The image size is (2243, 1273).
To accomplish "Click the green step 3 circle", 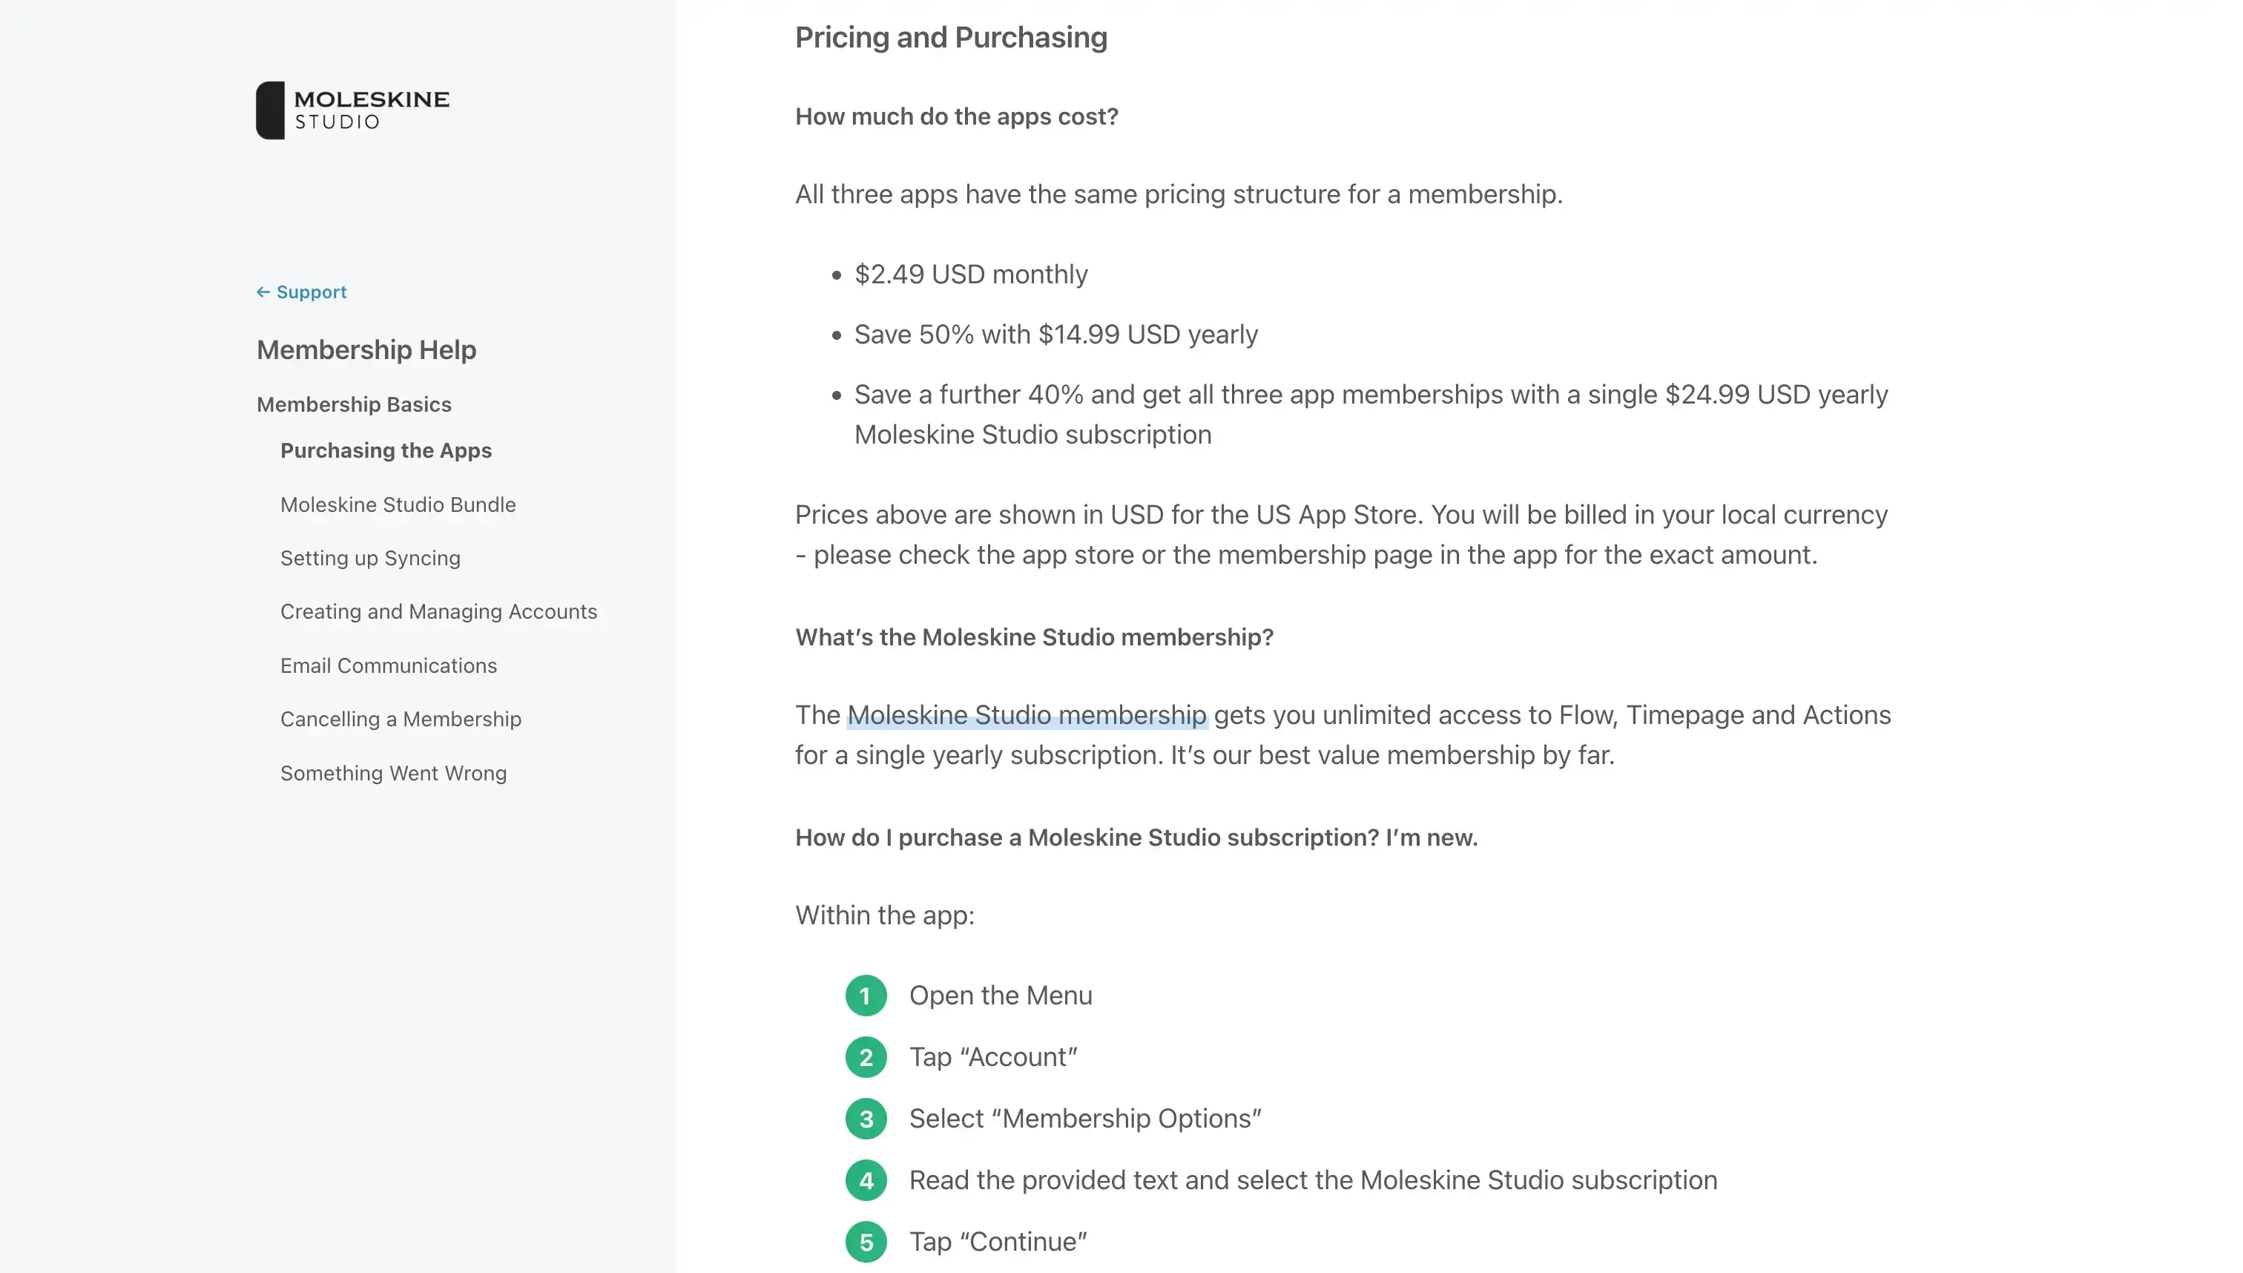I will click(865, 1118).
